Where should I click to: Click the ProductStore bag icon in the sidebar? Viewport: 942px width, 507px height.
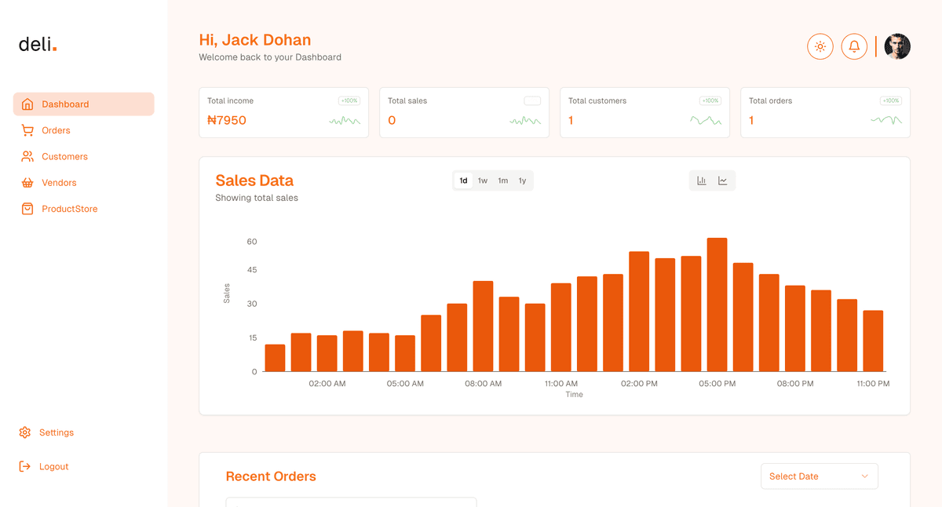tap(27, 209)
